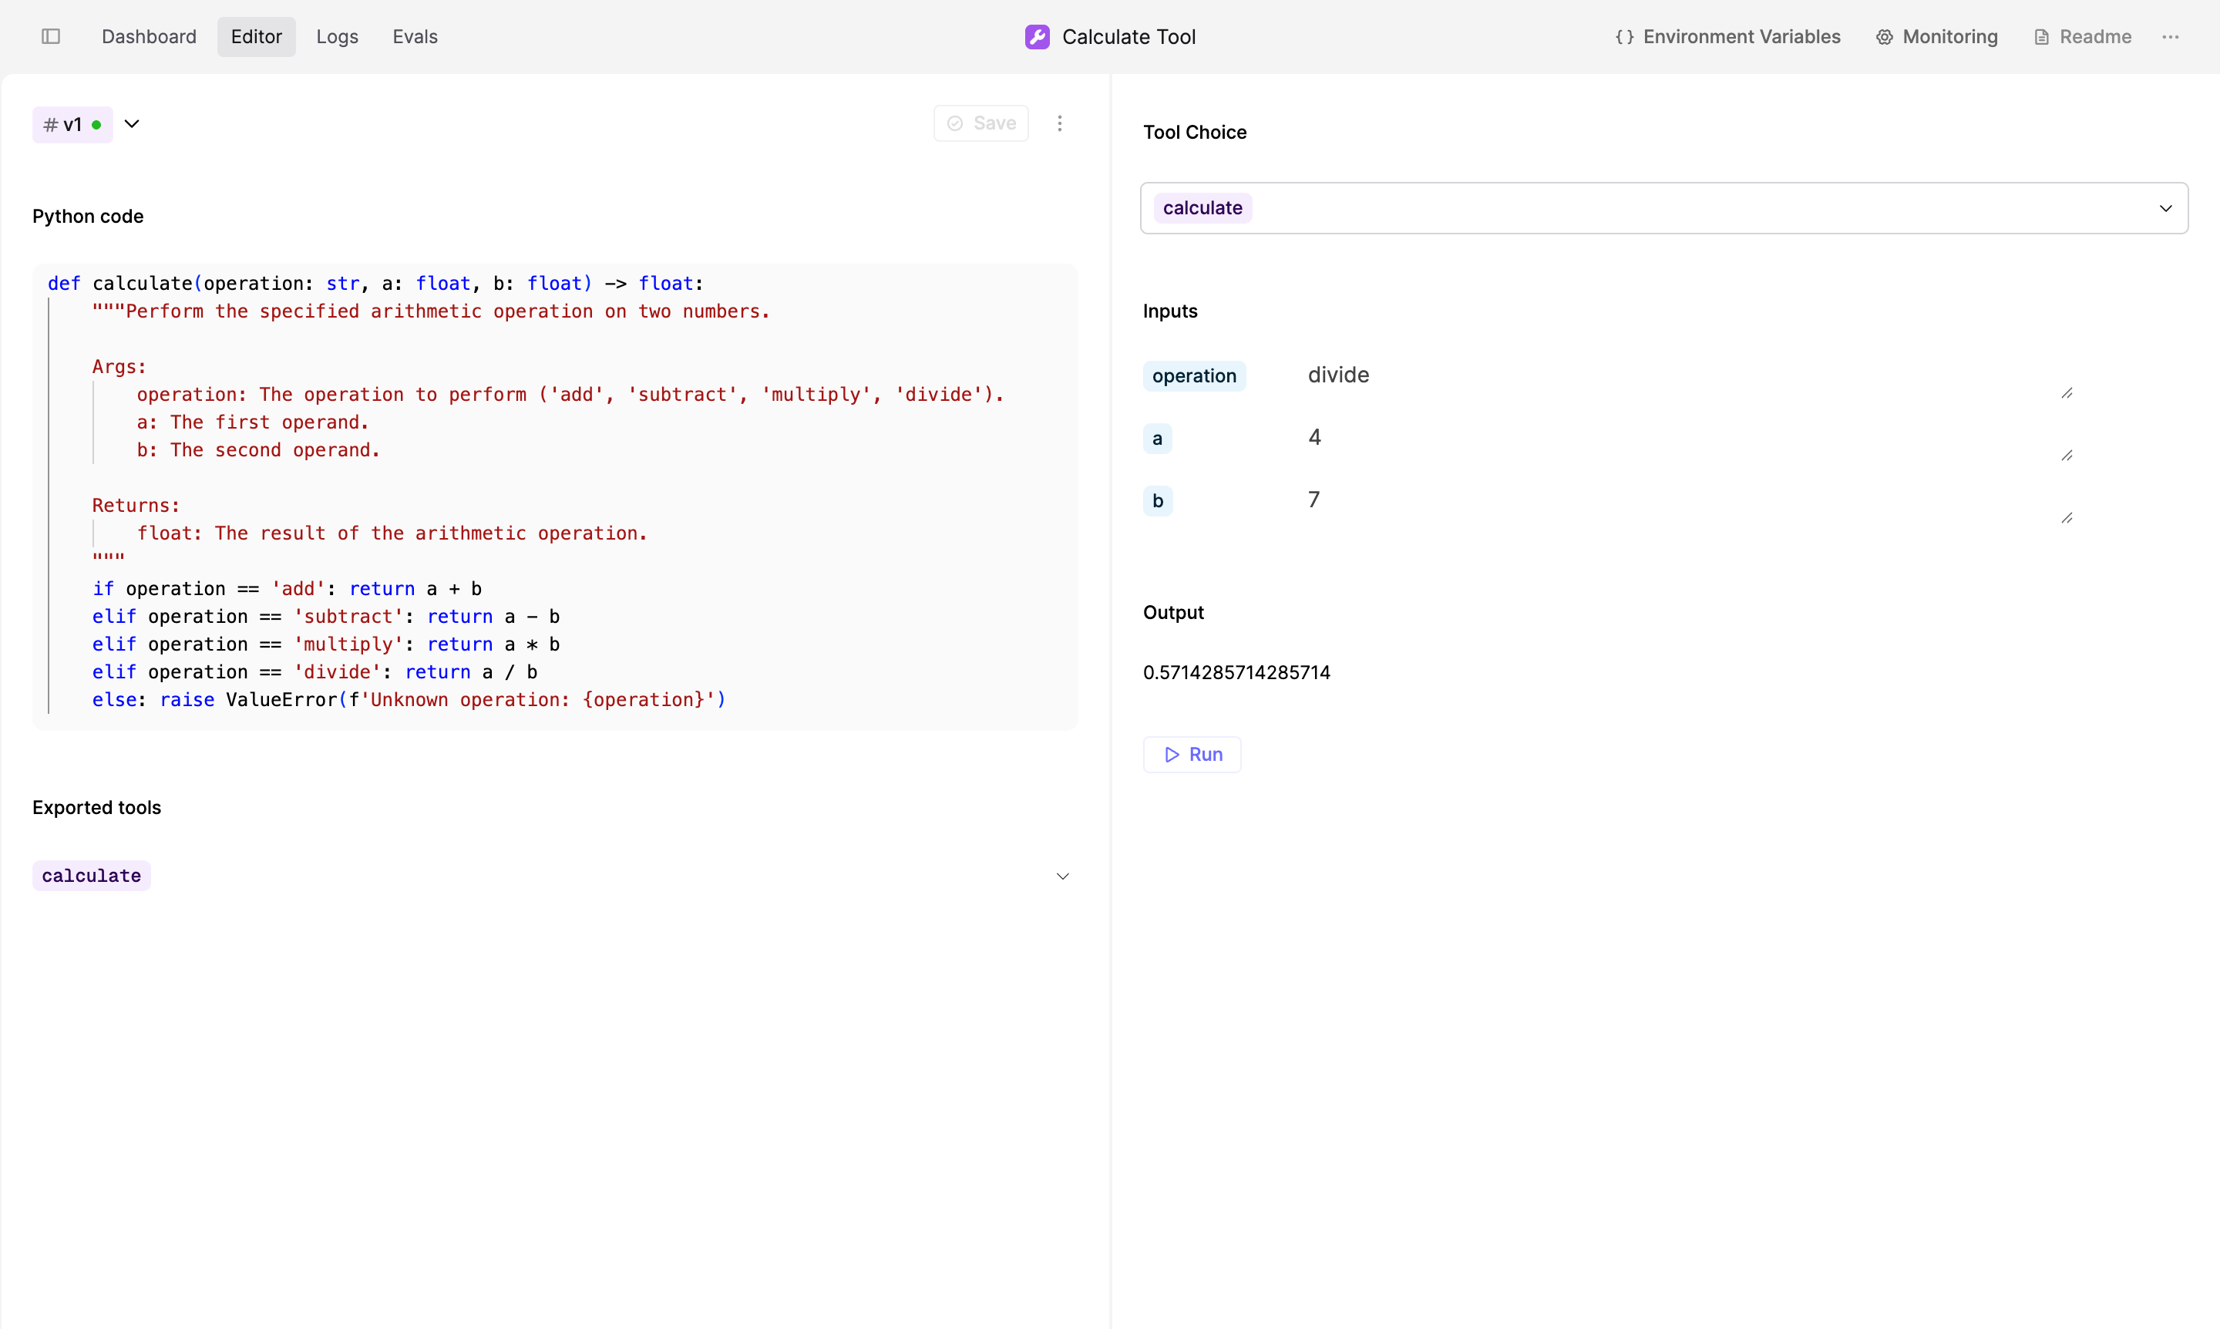This screenshot has height=1329, width=2220.
Task: Open the Monitoring page
Action: pyautogui.click(x=1937, y=37)
